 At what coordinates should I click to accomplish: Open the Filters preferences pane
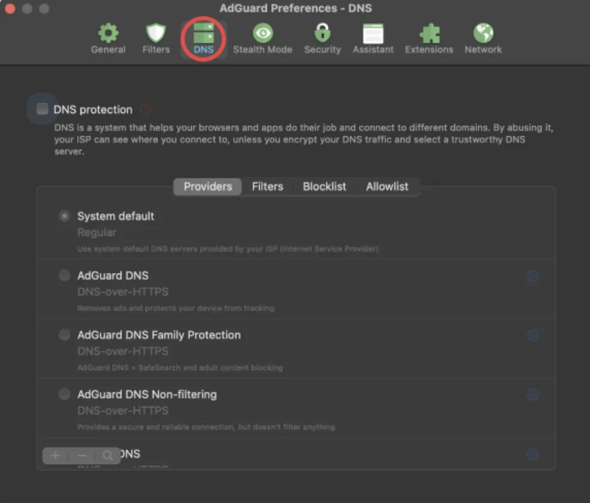[155, 37]
